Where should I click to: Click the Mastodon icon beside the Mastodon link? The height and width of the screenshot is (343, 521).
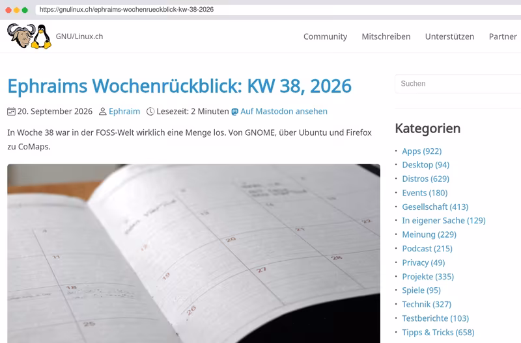[234, 112]
